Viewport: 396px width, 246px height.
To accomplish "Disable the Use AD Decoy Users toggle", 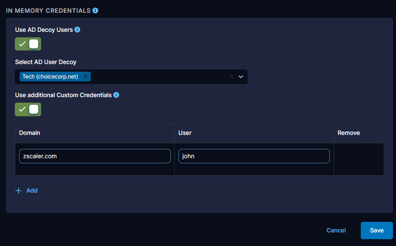I will (x=28, y=44).
